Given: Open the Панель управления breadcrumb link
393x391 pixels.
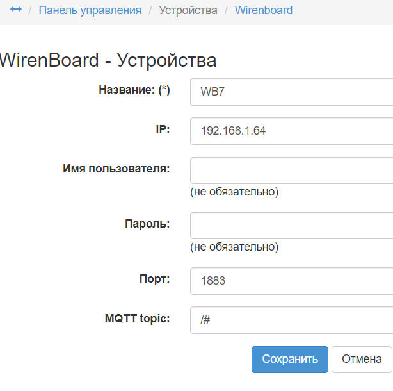Looking at the screenshot, I should (90, 10).
